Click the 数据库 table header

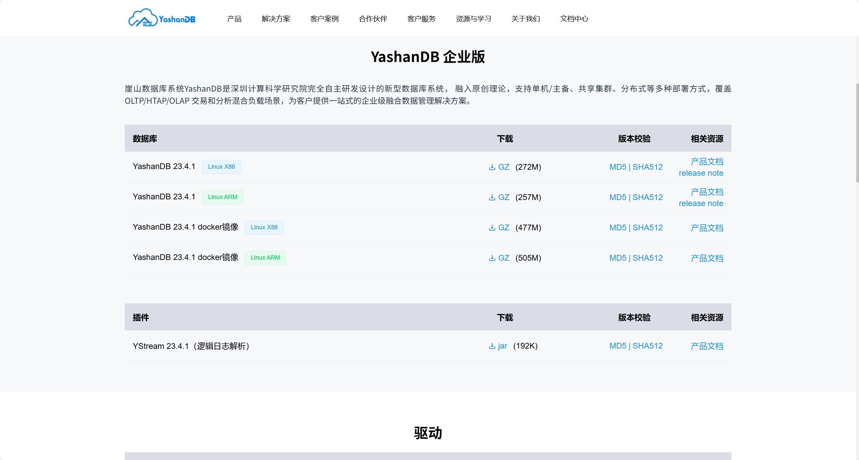pos(145,139)
